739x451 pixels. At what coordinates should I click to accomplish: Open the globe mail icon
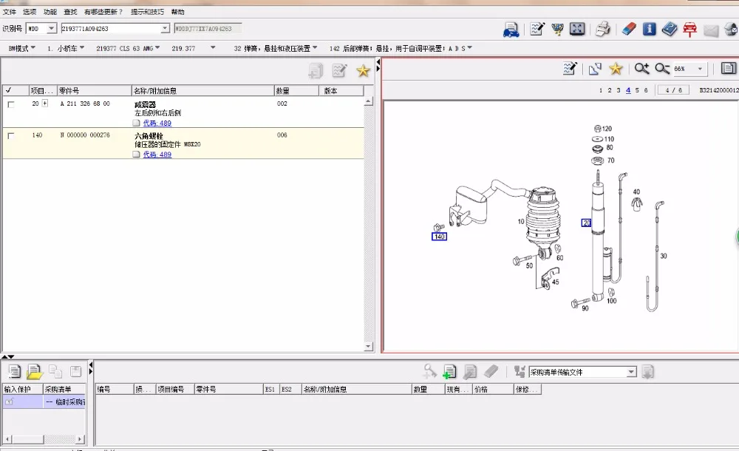tap(732, 30)
